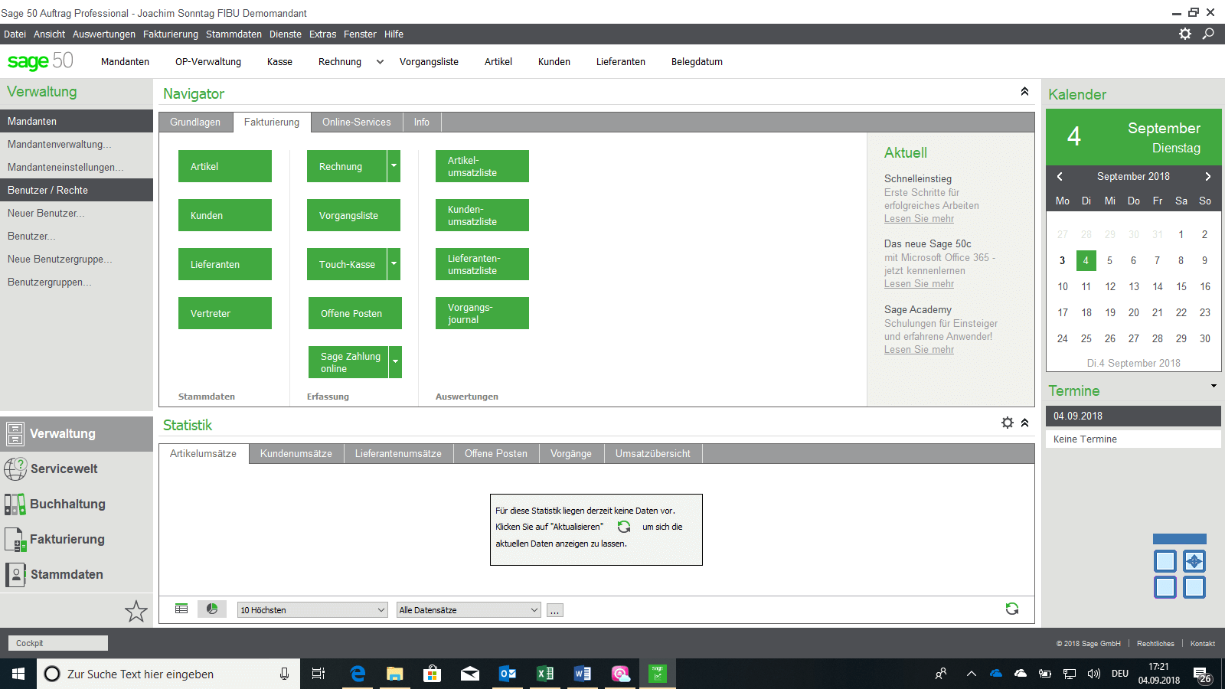1225x689 pixels.
Task: Switch to the Grundlagen tab
Action: [195, 122]
